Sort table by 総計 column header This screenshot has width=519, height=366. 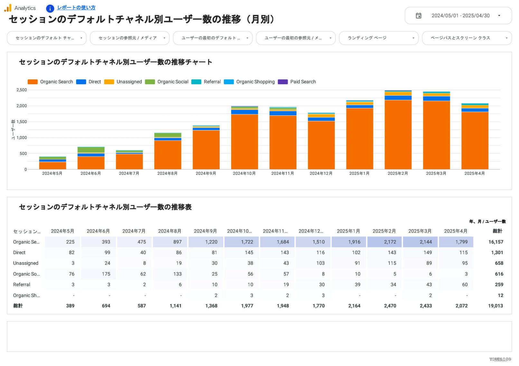[x=497, y=231]
